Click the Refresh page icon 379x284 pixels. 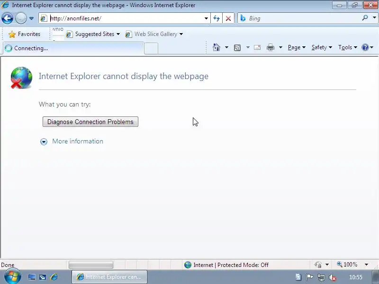[217, 18]
